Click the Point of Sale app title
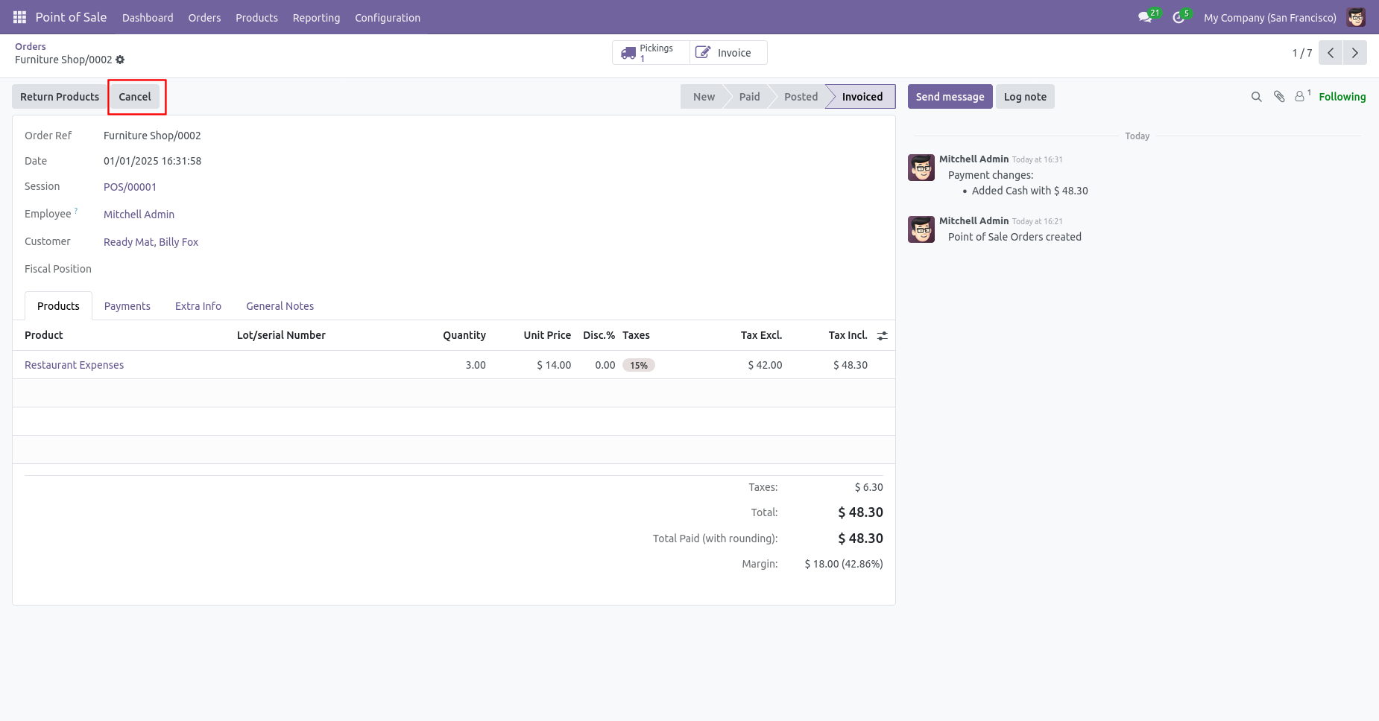 tap(71, 17)
